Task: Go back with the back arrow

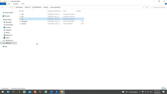Action: coord(2,7)
